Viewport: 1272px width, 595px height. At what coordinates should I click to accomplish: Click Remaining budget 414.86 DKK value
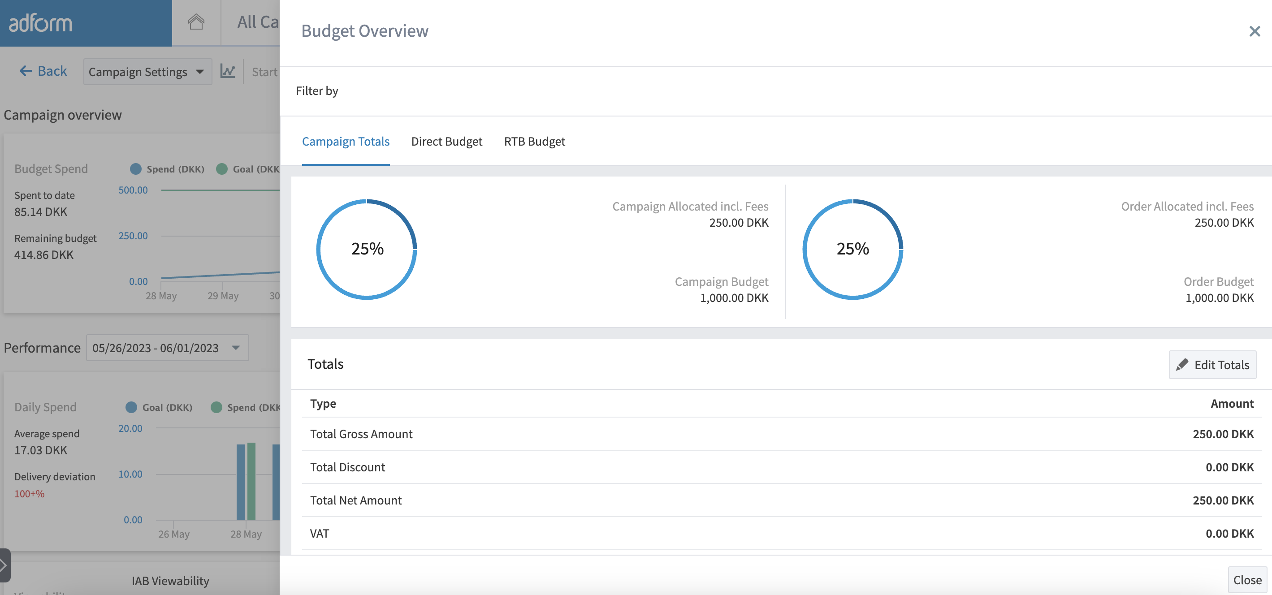point(43,255)
